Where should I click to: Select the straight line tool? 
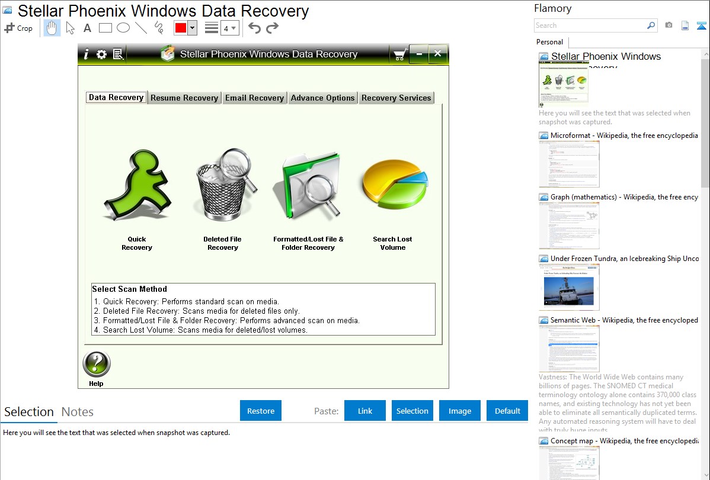[x=141, y=28]
